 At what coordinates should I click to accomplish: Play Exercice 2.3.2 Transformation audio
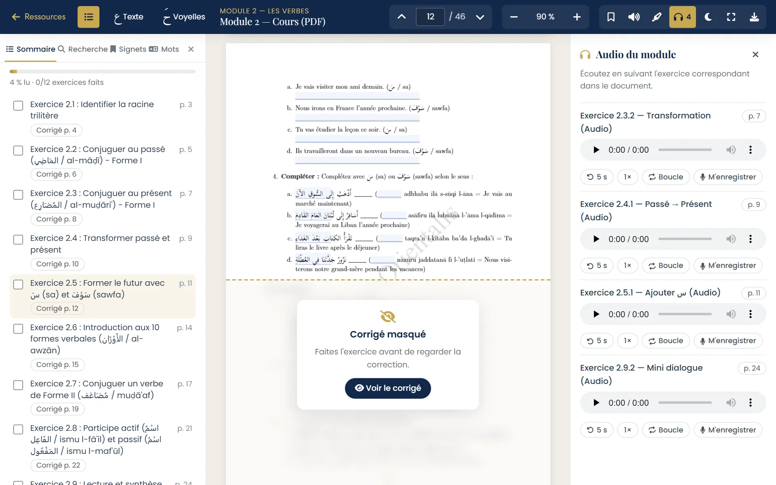click(x=596, y=150)
